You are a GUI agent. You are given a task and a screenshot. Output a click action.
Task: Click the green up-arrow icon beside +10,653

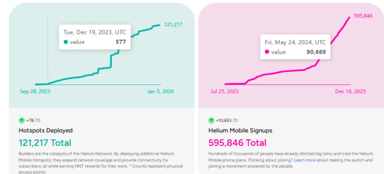[x=211, y=120]
